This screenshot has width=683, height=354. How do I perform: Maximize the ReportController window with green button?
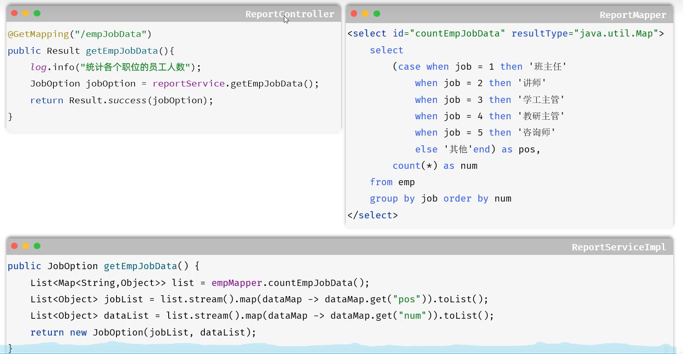(x=37, y=13)
